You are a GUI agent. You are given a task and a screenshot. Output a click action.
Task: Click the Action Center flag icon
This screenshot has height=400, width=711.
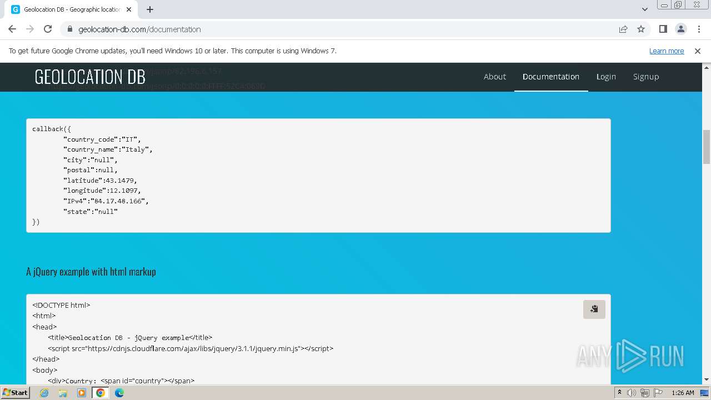point(658,393)
